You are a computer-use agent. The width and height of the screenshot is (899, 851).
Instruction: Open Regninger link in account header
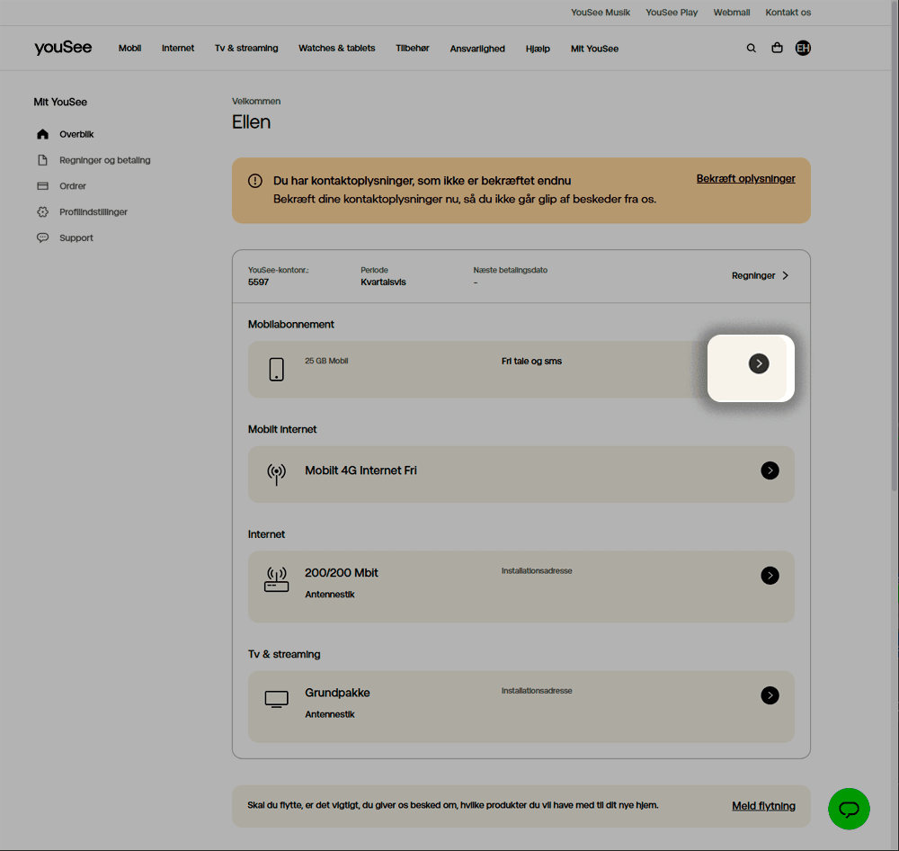coord(760,276)
